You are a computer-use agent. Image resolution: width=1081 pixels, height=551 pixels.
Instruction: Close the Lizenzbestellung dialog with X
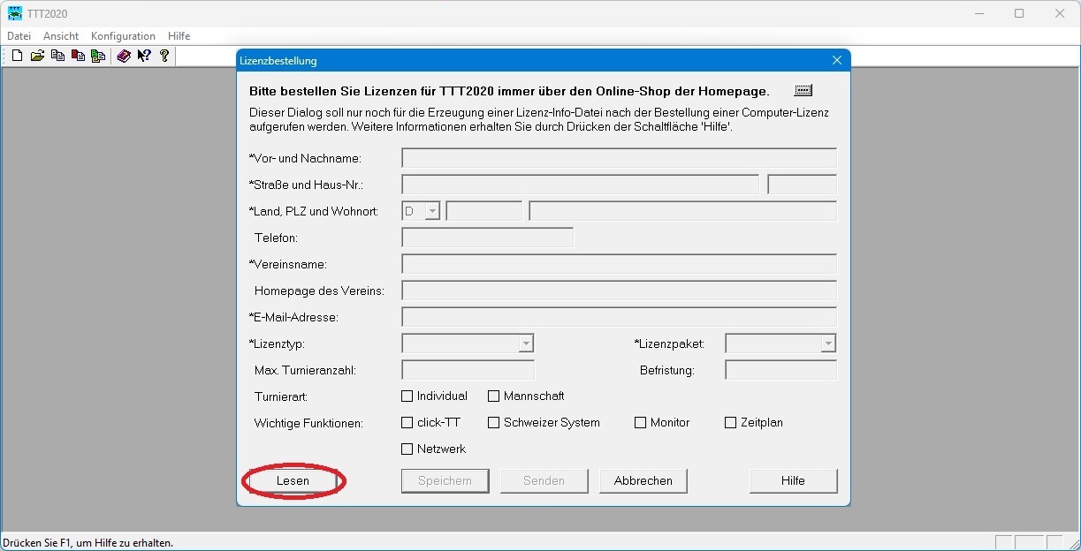pyautogui.click(x=837, y=61)
